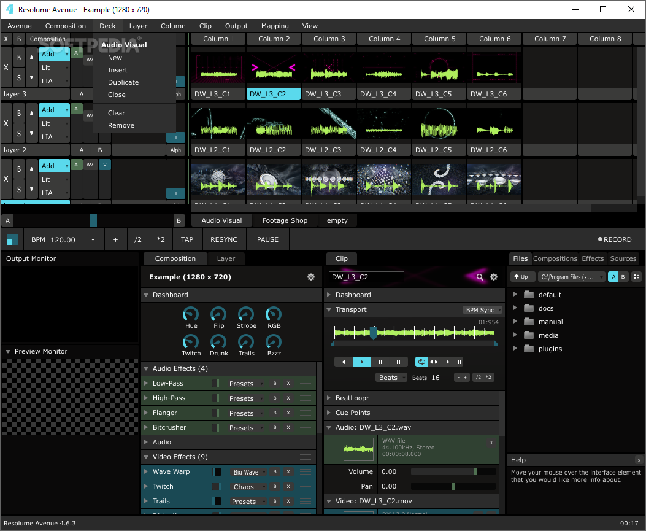Start recording with RECORD button

615,239
